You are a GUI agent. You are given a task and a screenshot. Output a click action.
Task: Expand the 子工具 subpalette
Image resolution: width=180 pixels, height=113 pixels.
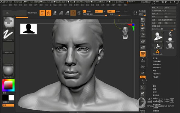coord(155,58)
